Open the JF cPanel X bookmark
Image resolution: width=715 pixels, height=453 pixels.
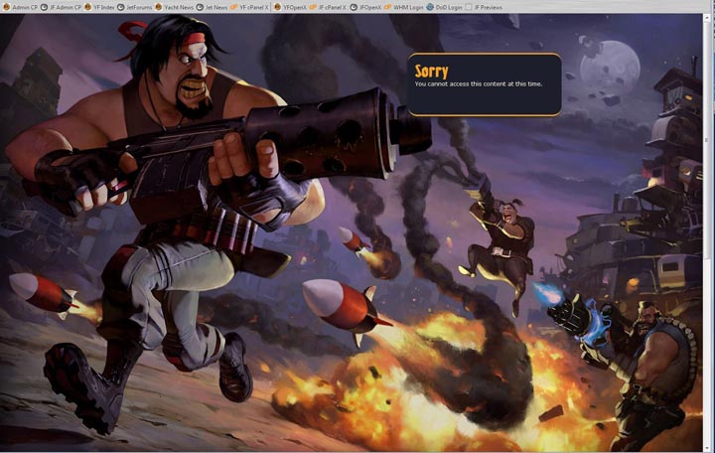[x=328, y=7]
